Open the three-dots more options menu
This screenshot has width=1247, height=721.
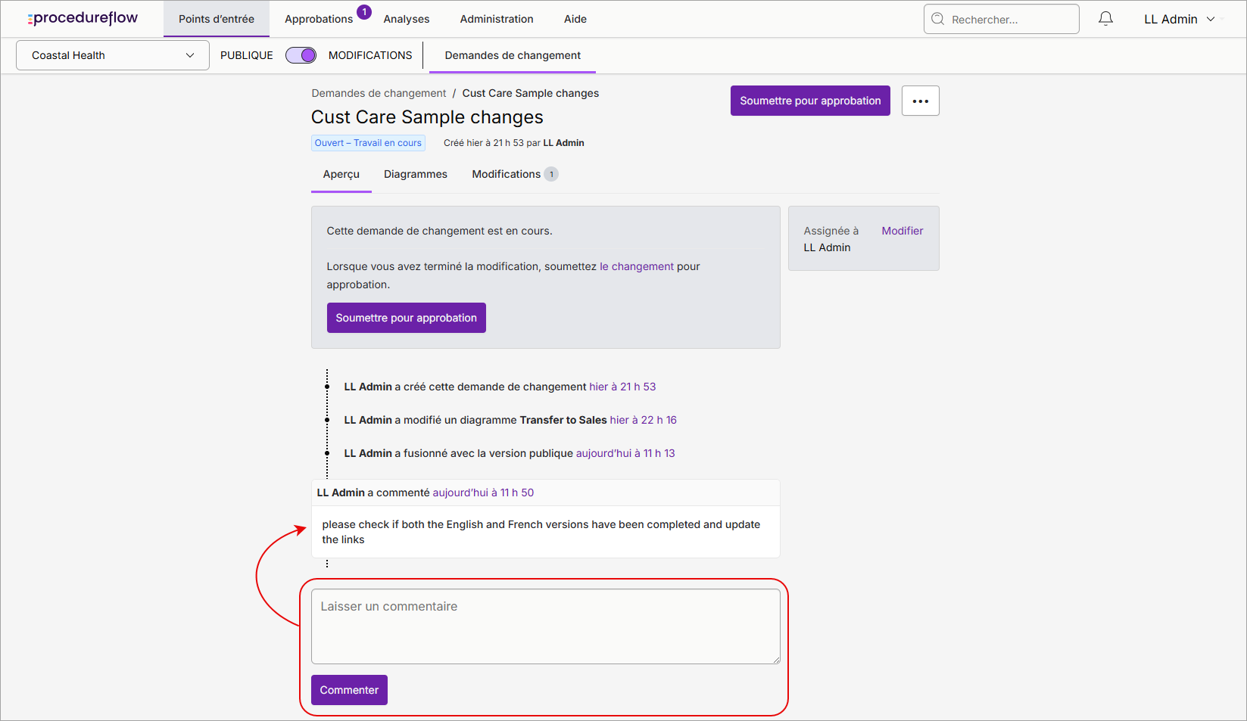920,101
